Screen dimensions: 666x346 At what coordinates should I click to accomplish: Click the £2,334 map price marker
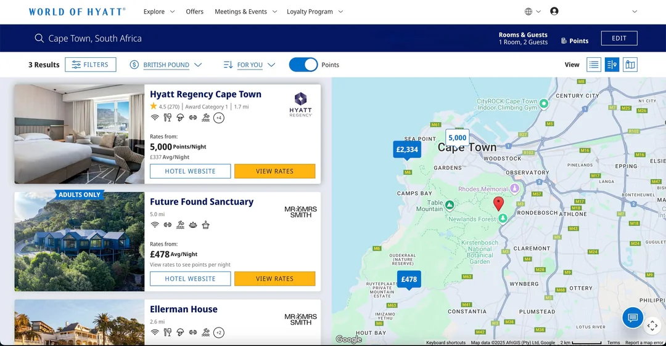[x=407, y=150]
